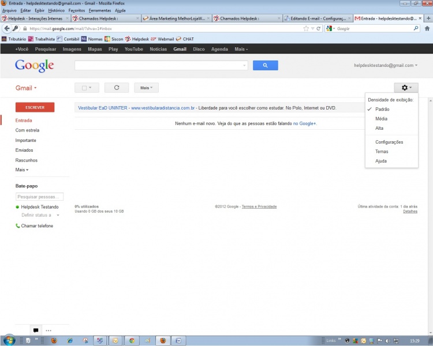Launch Internet Explorer from the taskbar
Image resolution: width=433 pixels, height=346 pixels.
[70, 341]
